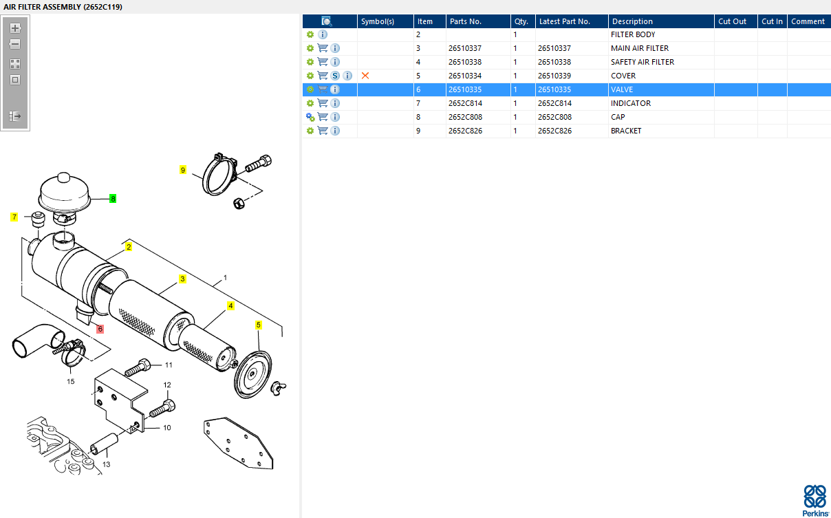
Task: Select callout 5 above the cover
Action: (259, 325)
